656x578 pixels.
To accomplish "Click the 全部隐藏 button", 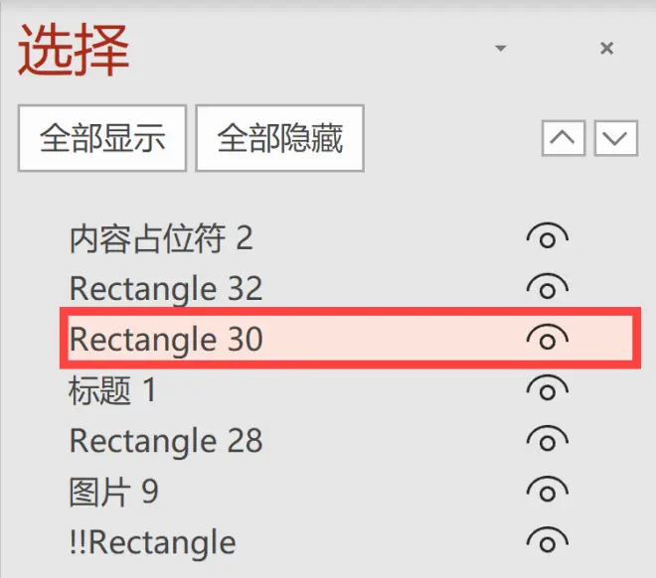I will click(x=280, y=138).
